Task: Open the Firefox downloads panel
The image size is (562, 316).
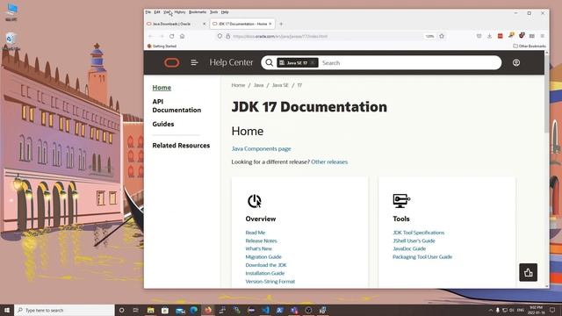Action: point(489,36)
